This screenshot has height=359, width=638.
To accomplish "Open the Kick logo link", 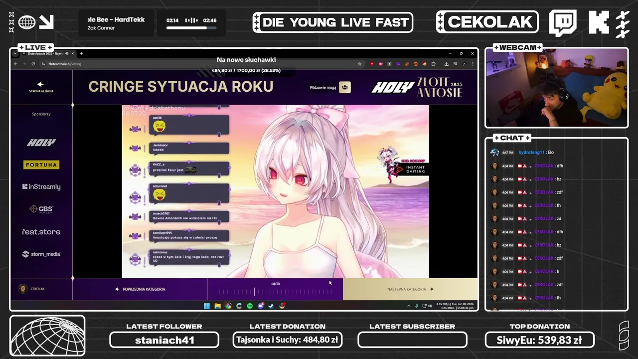I will coord(599,23).
